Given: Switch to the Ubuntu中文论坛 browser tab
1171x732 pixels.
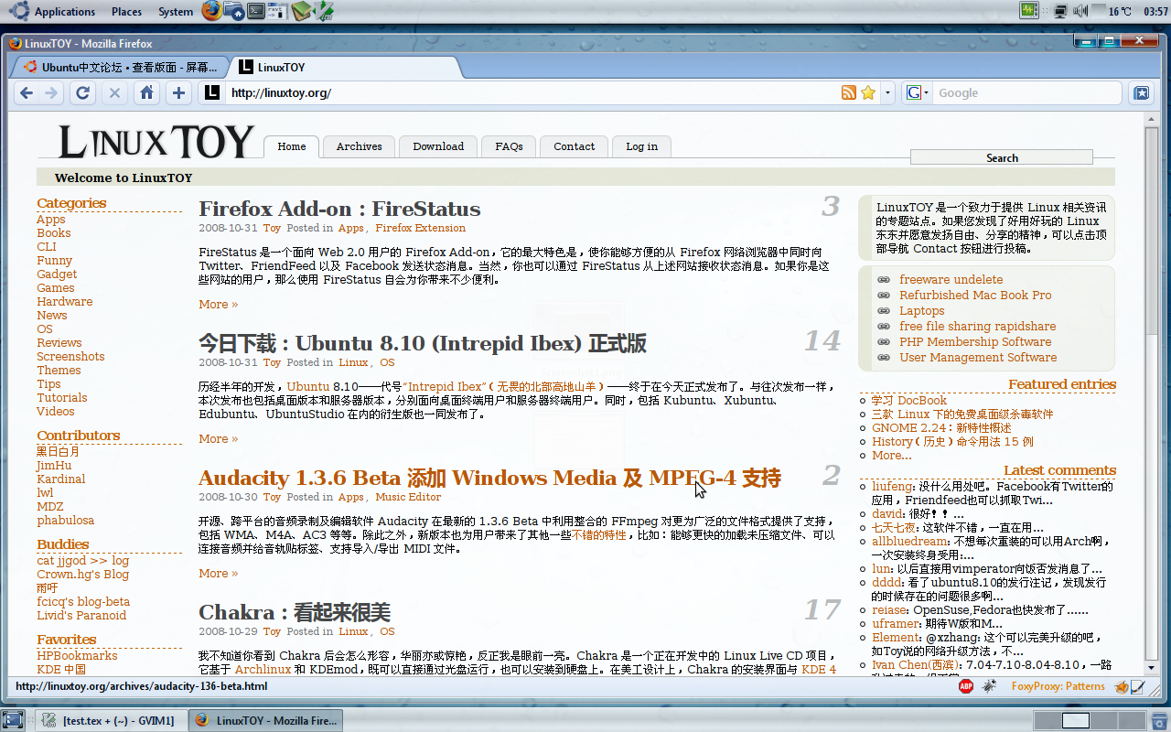Looking at the screenshot, I should tap(119, 67).
